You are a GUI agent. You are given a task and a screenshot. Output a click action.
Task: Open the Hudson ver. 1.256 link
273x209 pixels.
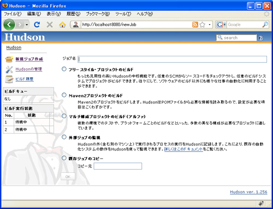(x=248, y=192)
